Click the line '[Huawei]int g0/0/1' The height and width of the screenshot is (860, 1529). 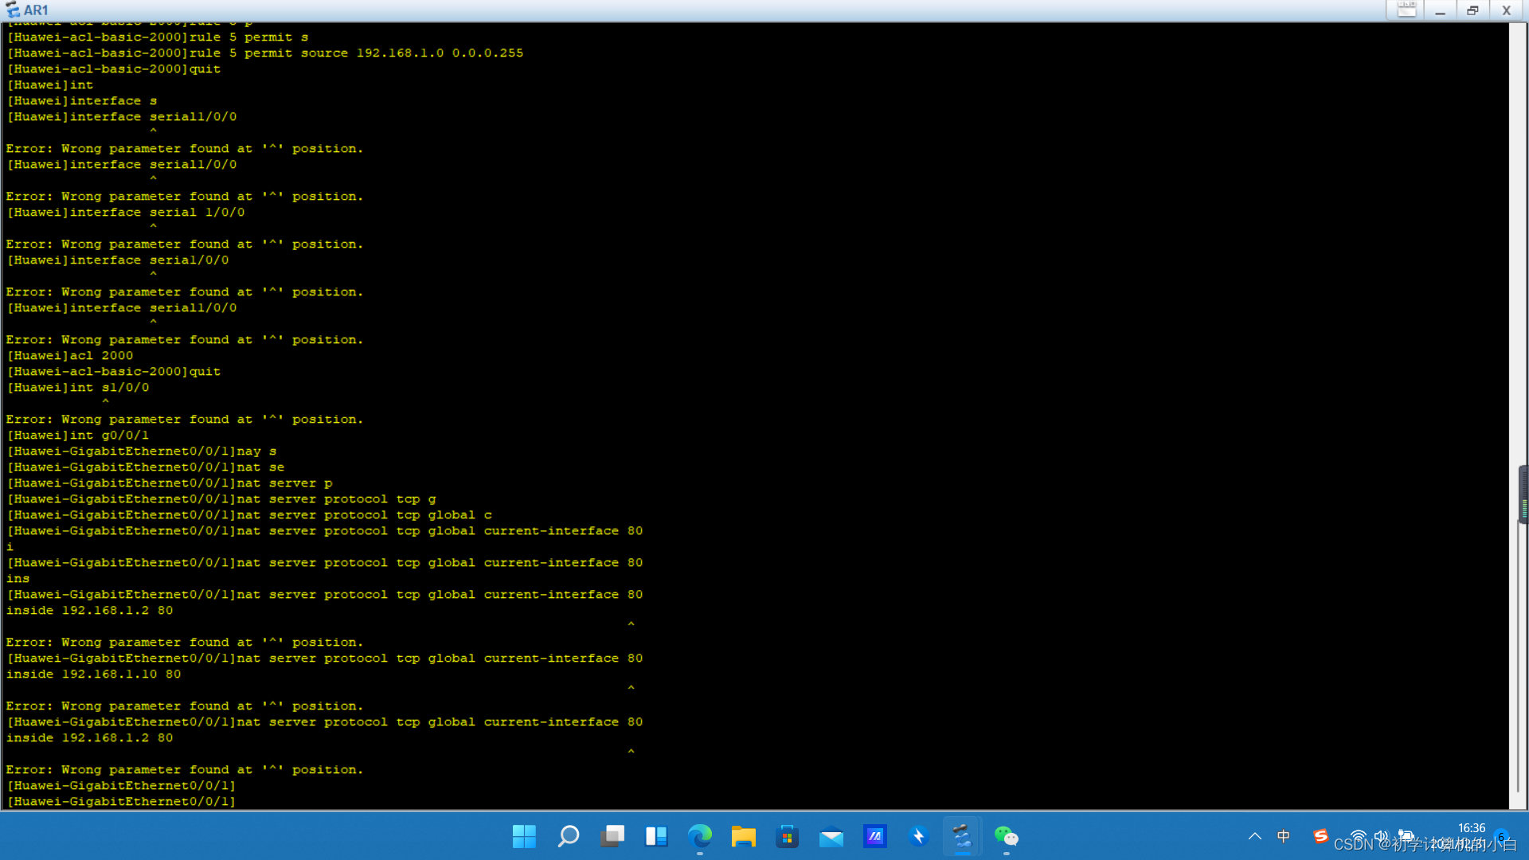78,436
